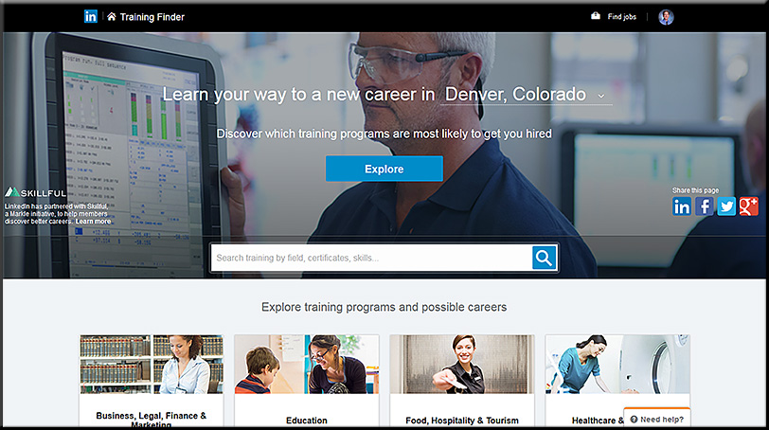Expand the Denver, Colorado location dropdown
The height and width of the screenshot is (430, 769).
tap(526, 94)
